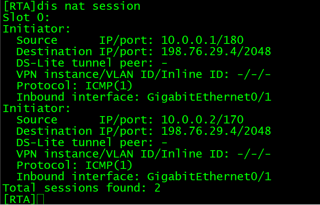The height and width of the screenshot is (205, 320).
Task: Click the cursor block after the last prompt
Action: pyautogui.click(x=40, y=199)
